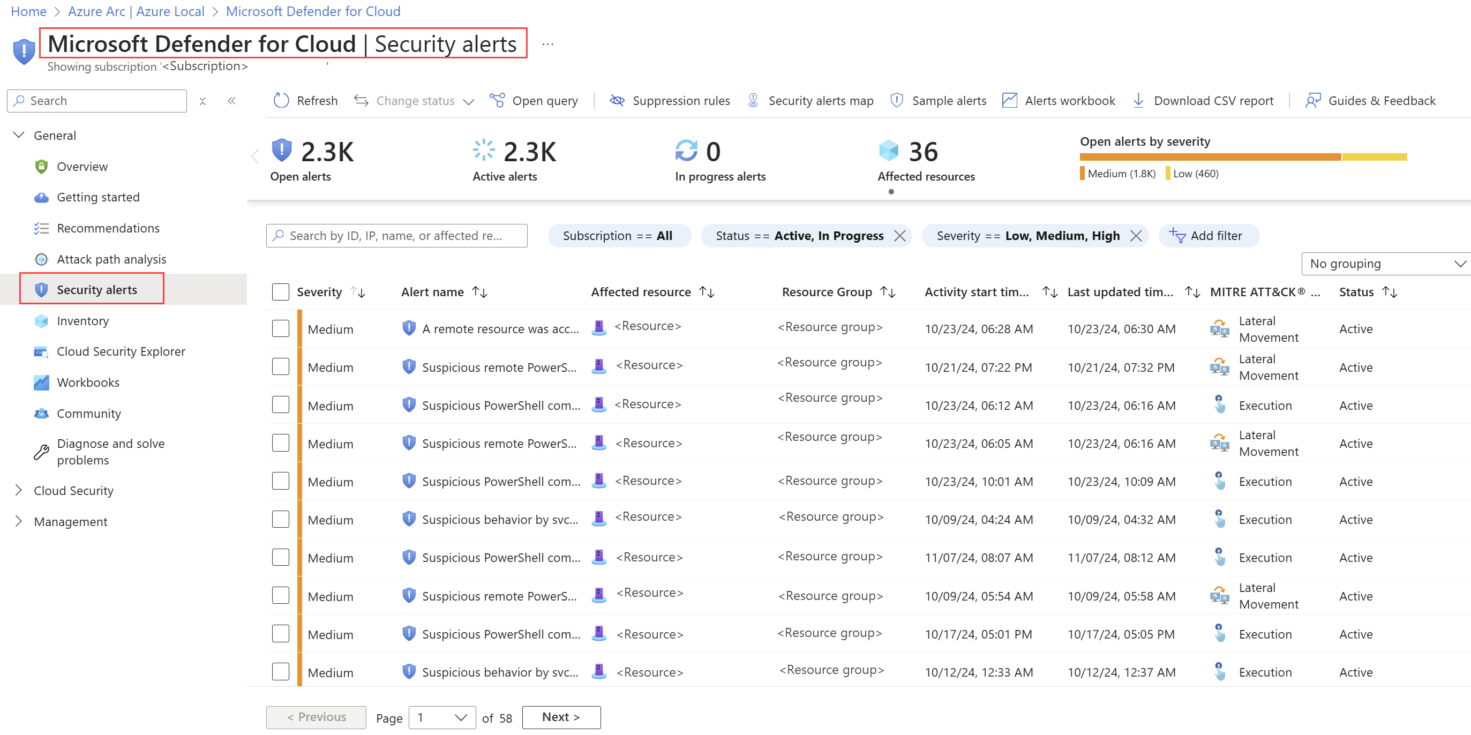The image size is (1471, 735).
Task: Click the Open query icon
Action: [497, 101]
